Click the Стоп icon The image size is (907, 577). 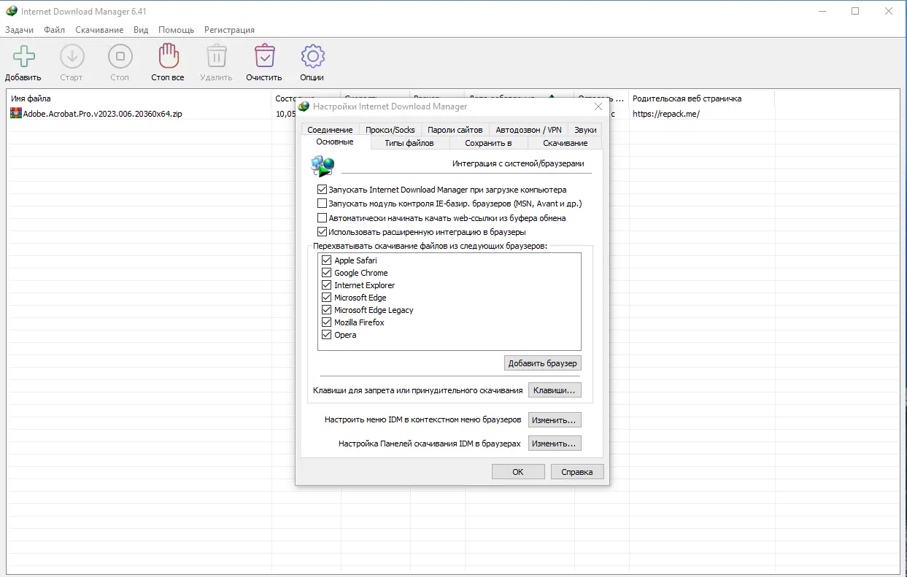[119, 55]
